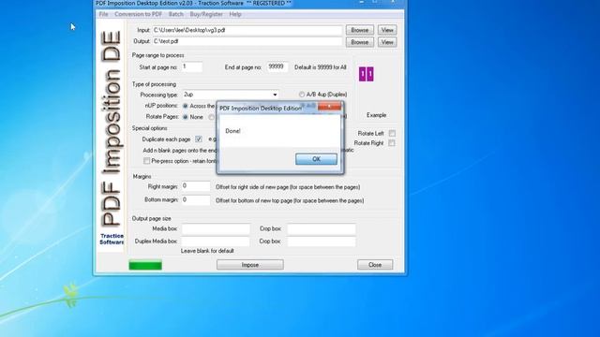Viewport: 600px width, 337px height.
Task: Click the Media box field
Action: coord(216,228)
